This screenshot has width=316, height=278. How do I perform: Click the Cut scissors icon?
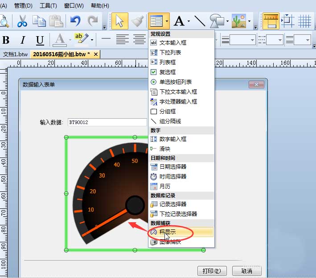coord(22,21)
